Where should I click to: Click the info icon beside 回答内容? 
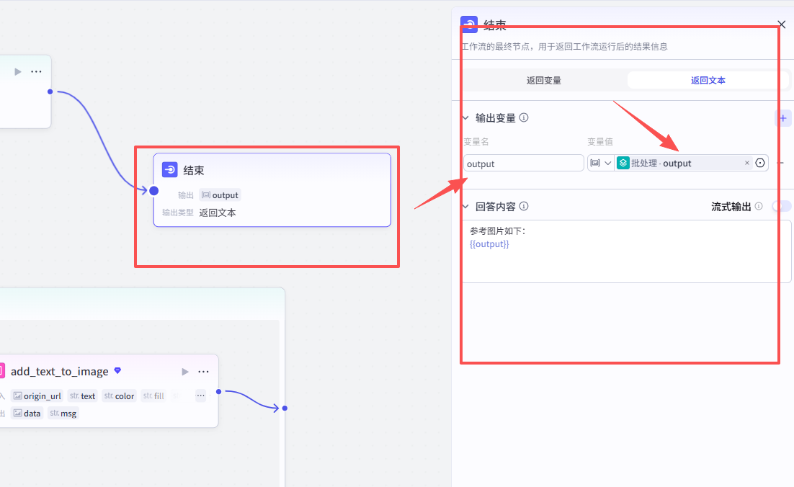click(524, 206)
